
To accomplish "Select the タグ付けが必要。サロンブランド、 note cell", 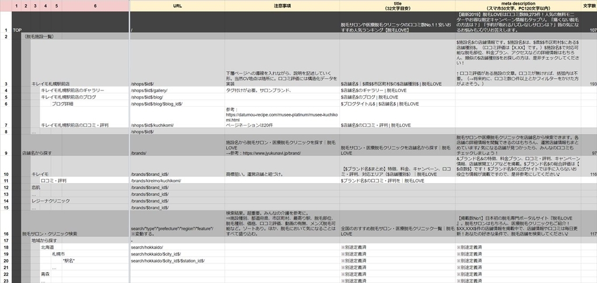I will 282,90.
